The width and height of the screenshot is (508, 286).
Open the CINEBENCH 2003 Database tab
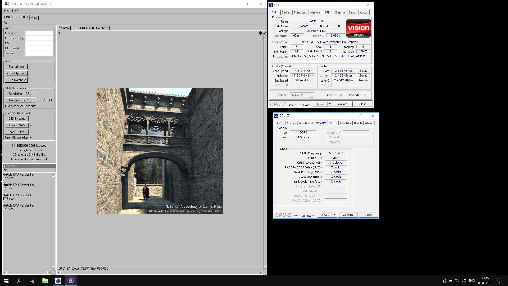coord(90,28)
